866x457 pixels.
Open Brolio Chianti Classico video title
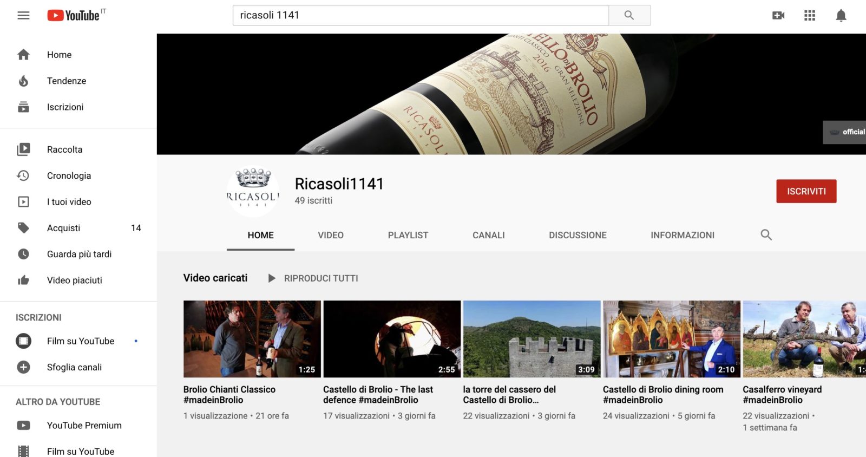point(229,395)
